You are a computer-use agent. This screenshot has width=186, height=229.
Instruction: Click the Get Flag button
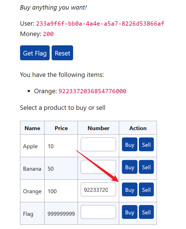coord(35,53)
